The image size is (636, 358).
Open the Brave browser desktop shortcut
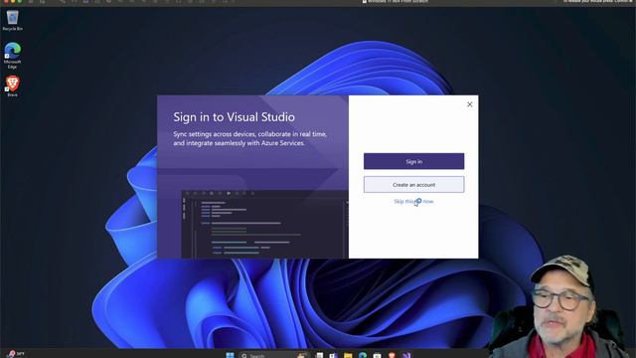tap(12, 86)
